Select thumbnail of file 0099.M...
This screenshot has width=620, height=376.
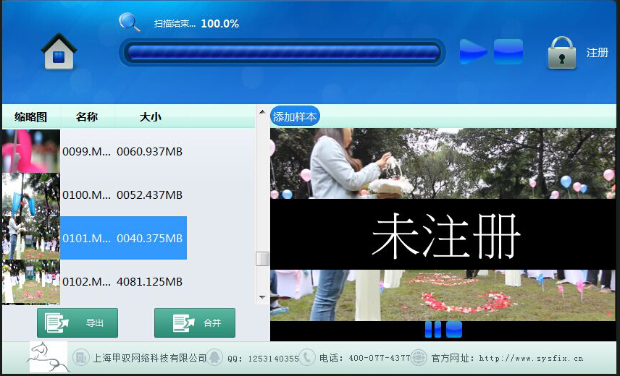tap(31, 151)
